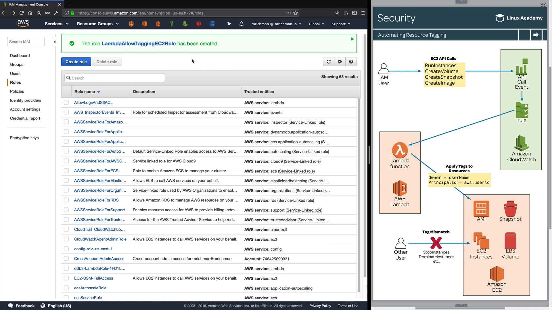552x310 pixels.
Task: Dismiss the role created success banner
Action: (x=352, y=39)
